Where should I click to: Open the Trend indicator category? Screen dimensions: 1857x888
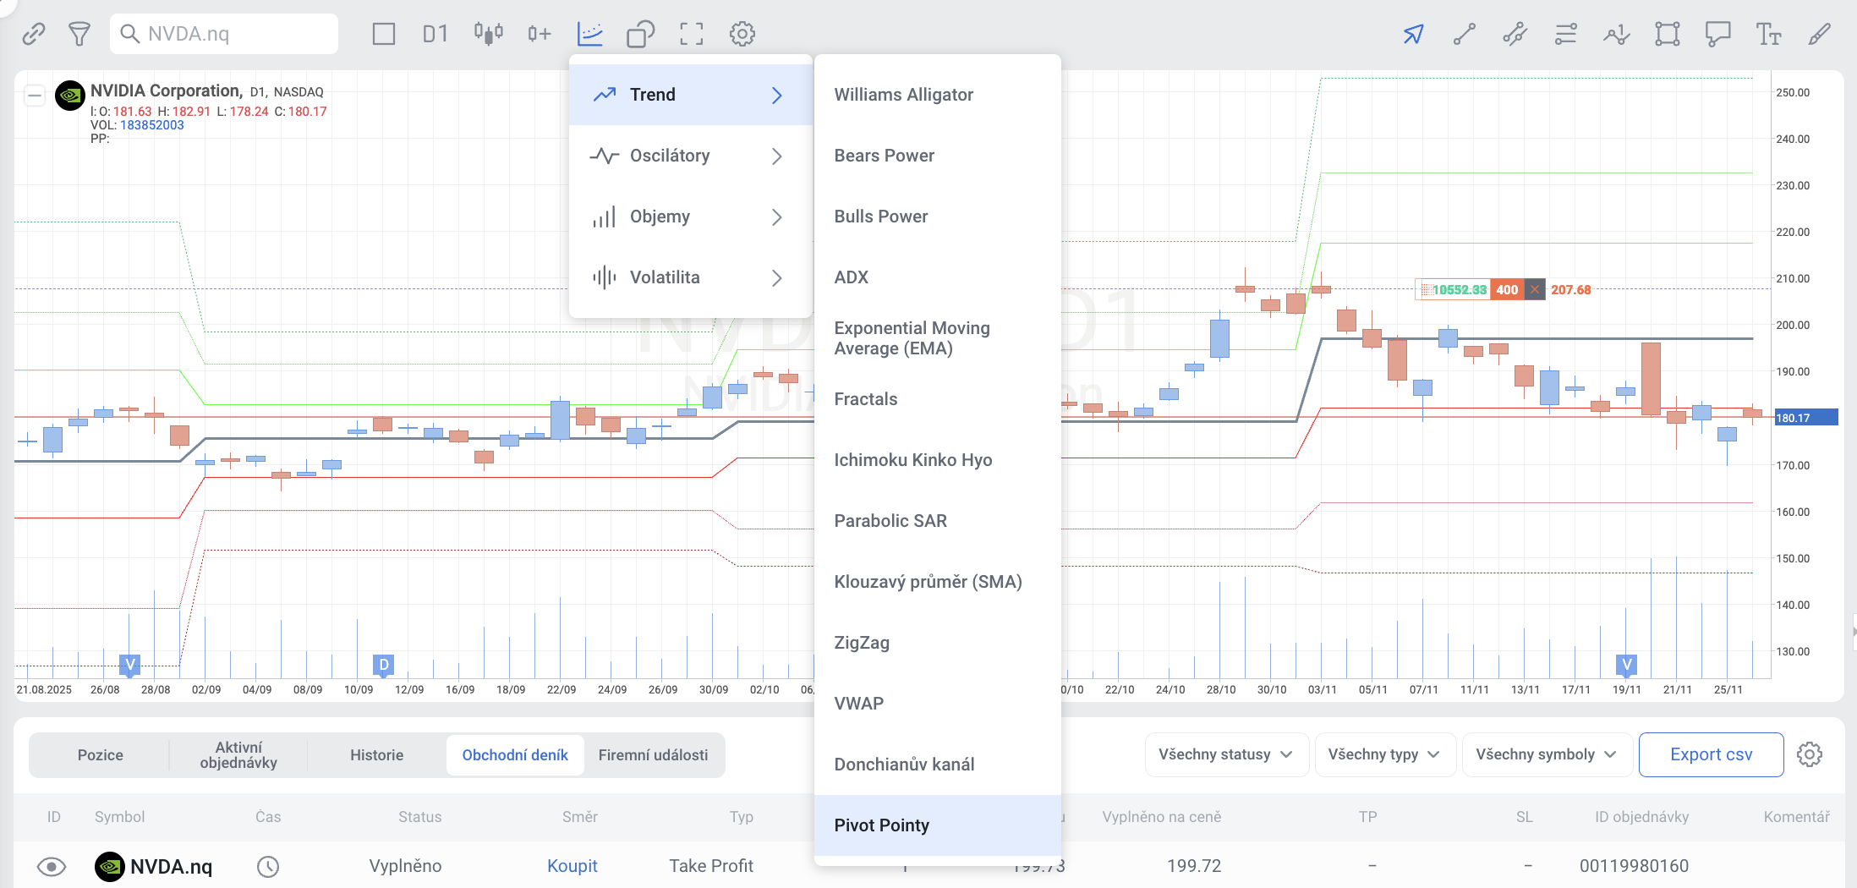coord(691,95)
